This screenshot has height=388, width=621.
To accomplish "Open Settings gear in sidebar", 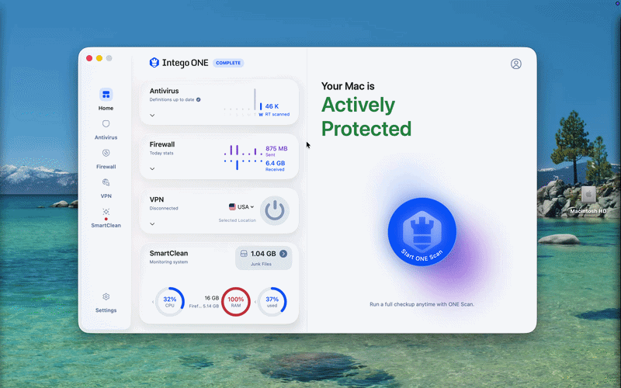I will coord(106,296).
